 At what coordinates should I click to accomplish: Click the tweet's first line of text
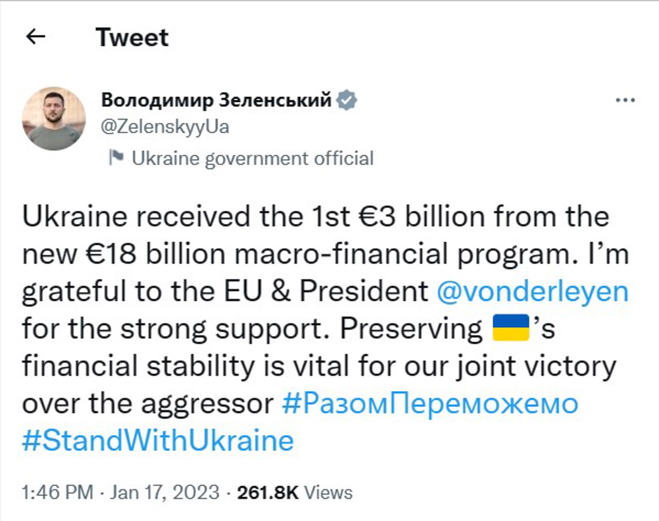pos(315,217)
